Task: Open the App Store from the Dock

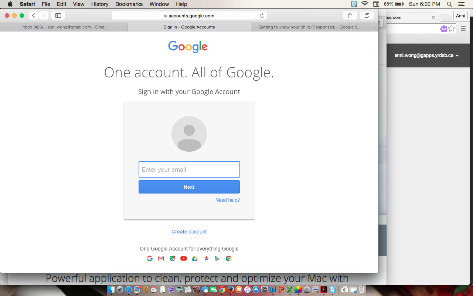Action: click(x=256, y=290)
